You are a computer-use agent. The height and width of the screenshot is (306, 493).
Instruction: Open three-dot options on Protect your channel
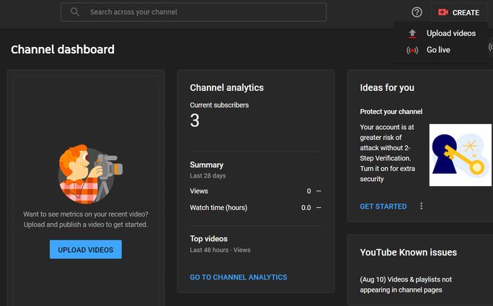tap(422, 206)
